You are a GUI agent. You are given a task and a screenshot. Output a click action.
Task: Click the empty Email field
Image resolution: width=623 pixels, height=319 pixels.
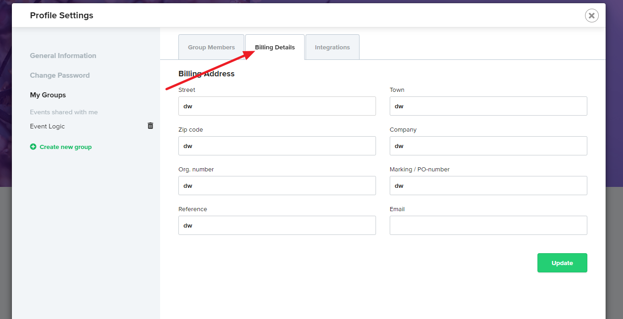tap(489, 225)
